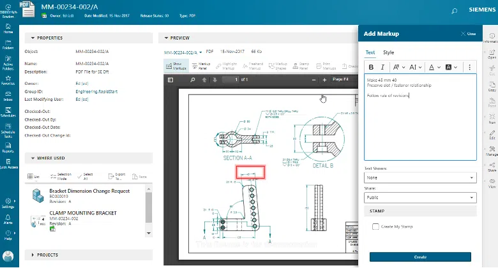Open Schedule Tasks in sidebar

[8, 131]
